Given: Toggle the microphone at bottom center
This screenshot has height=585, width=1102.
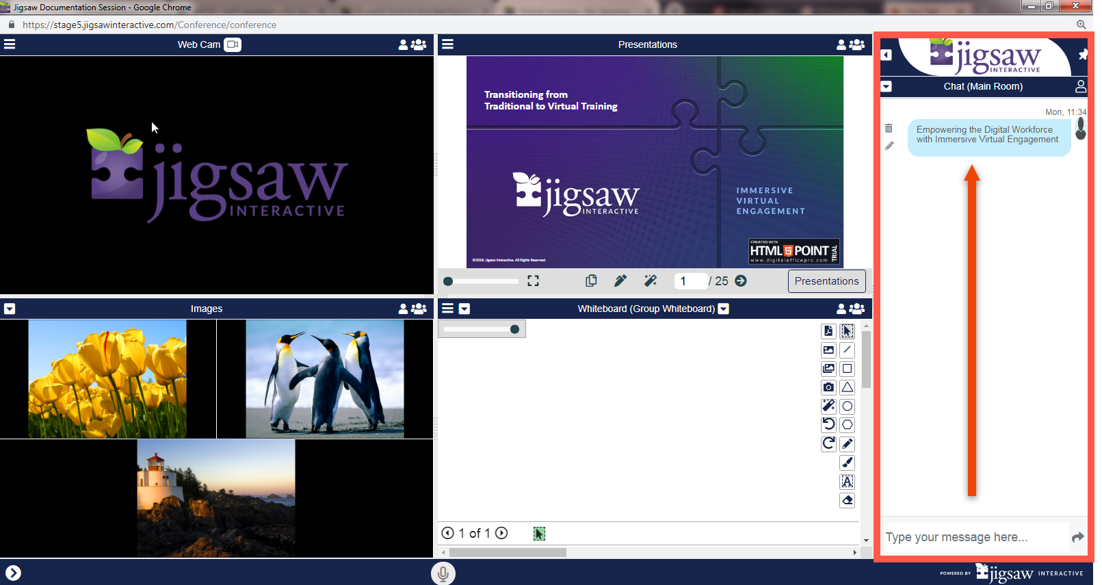Looking at the screenshot, I should click(x=443, y=573).
